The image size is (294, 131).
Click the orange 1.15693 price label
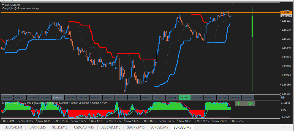286,13
